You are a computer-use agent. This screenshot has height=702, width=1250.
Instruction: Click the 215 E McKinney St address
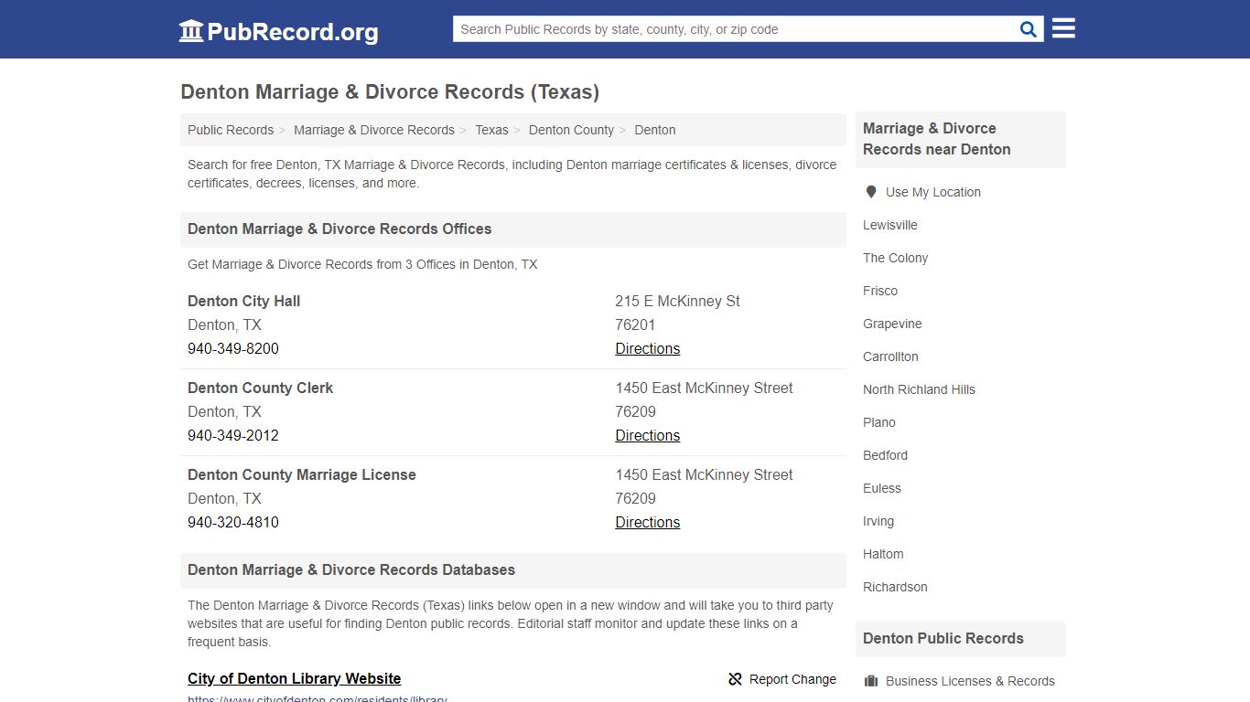(x=677, y=301)
